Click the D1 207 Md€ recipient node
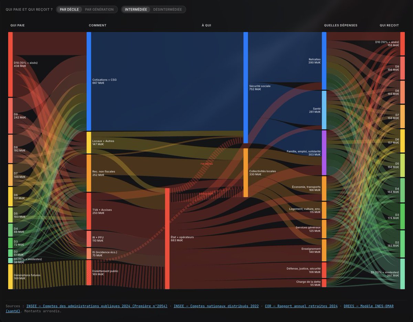 pyautogui.click(x=402, y=274)
